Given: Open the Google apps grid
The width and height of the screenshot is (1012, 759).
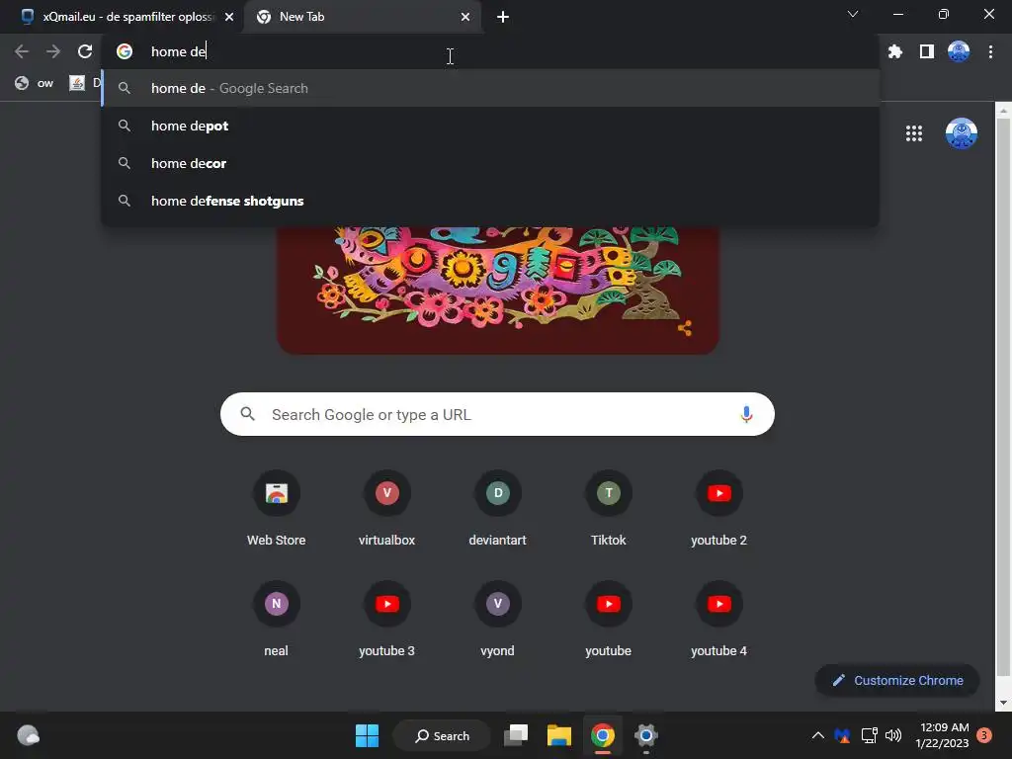Looking at the screenshot, I should tap(913, 133).
